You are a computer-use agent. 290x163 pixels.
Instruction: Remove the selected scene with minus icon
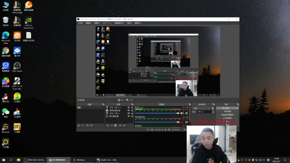pyautogui.click(x=83, y=125)
